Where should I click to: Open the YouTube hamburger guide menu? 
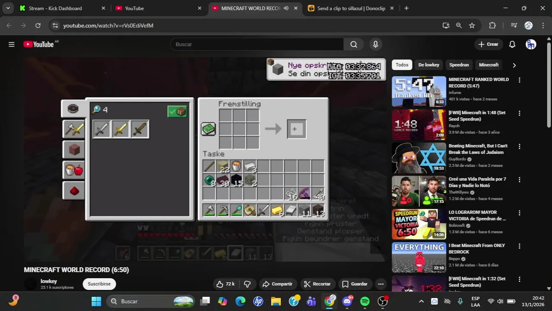[12, 44]
